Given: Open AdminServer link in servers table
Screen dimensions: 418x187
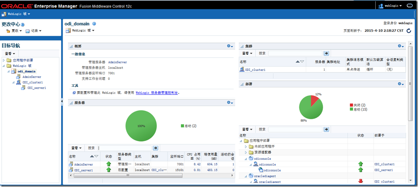Looking at the screenshot, I should 83,164.
